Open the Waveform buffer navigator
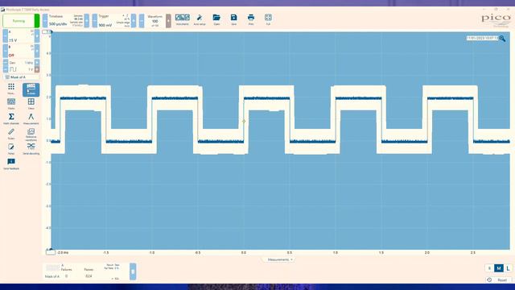Viewport: 515px width, 290px height. (x=154, y=21)
